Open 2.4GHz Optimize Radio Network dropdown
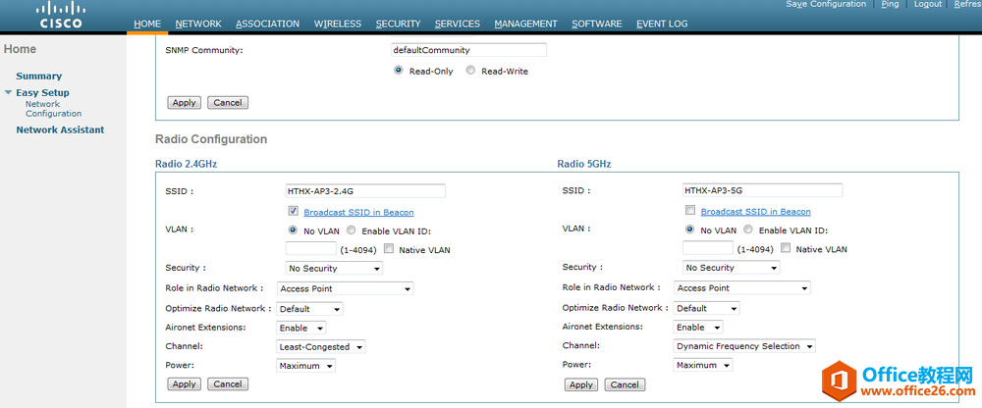 309,309
